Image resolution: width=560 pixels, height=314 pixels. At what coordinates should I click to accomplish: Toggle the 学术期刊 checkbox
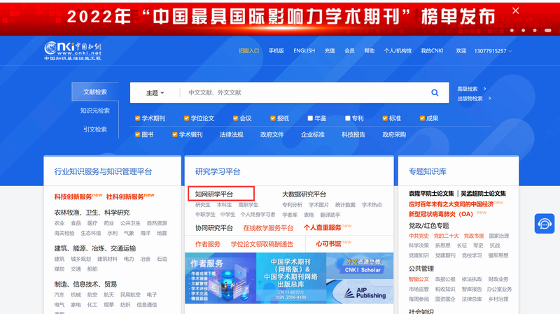(x=137, y=118)
